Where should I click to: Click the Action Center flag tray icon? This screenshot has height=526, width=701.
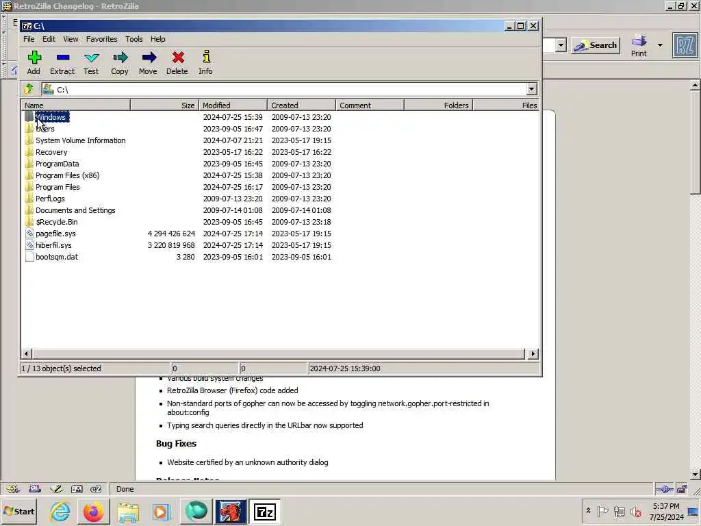(602, 511)
